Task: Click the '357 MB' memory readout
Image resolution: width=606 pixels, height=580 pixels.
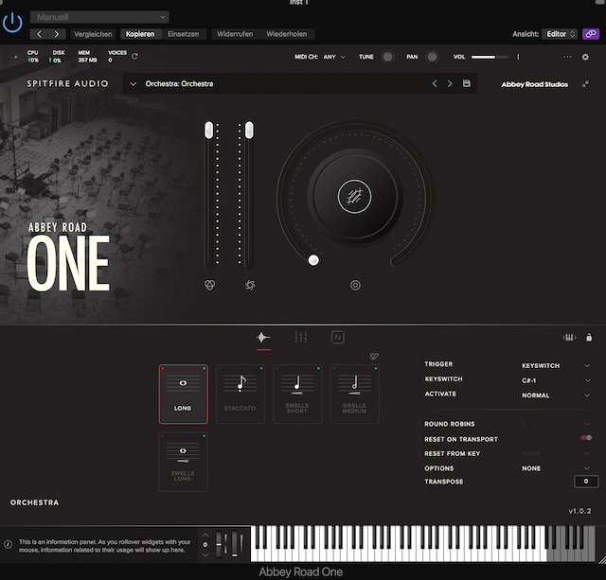Action: (x=88, y=61)
